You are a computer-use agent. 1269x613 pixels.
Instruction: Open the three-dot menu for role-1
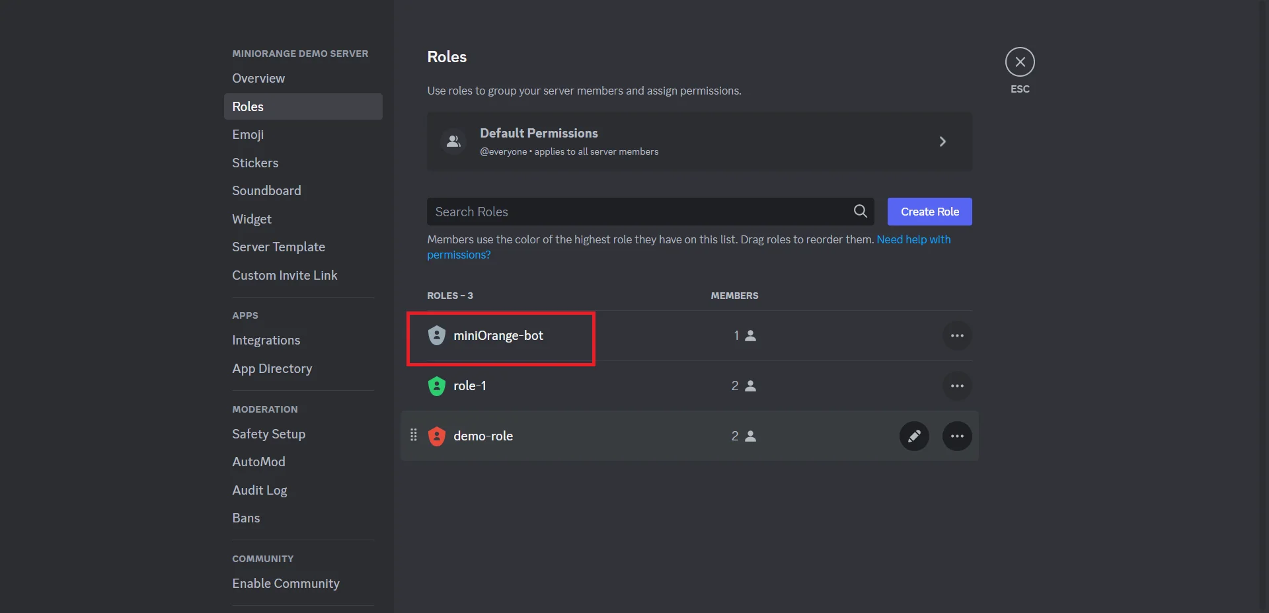[x=956, y=386]
